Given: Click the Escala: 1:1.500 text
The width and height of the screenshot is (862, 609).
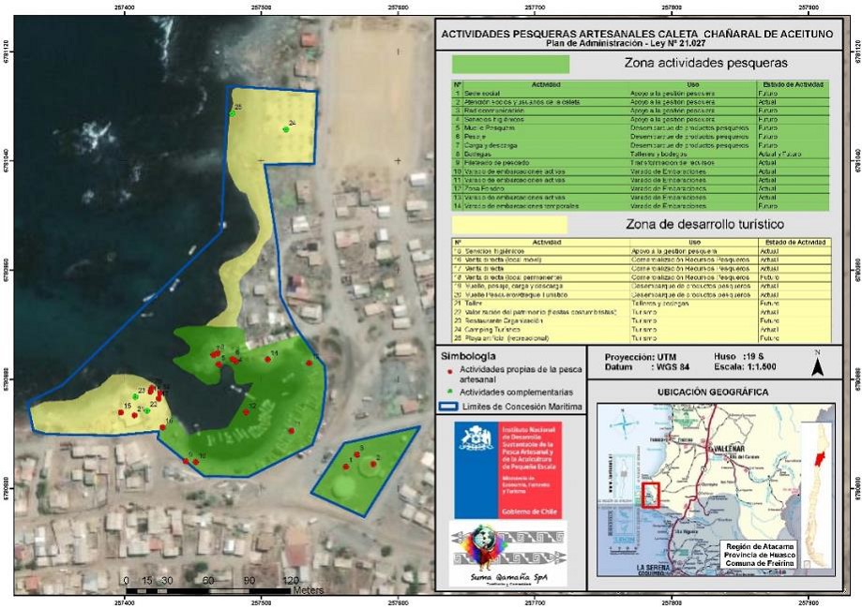Looking at the screenshot, I should (745, 366).
